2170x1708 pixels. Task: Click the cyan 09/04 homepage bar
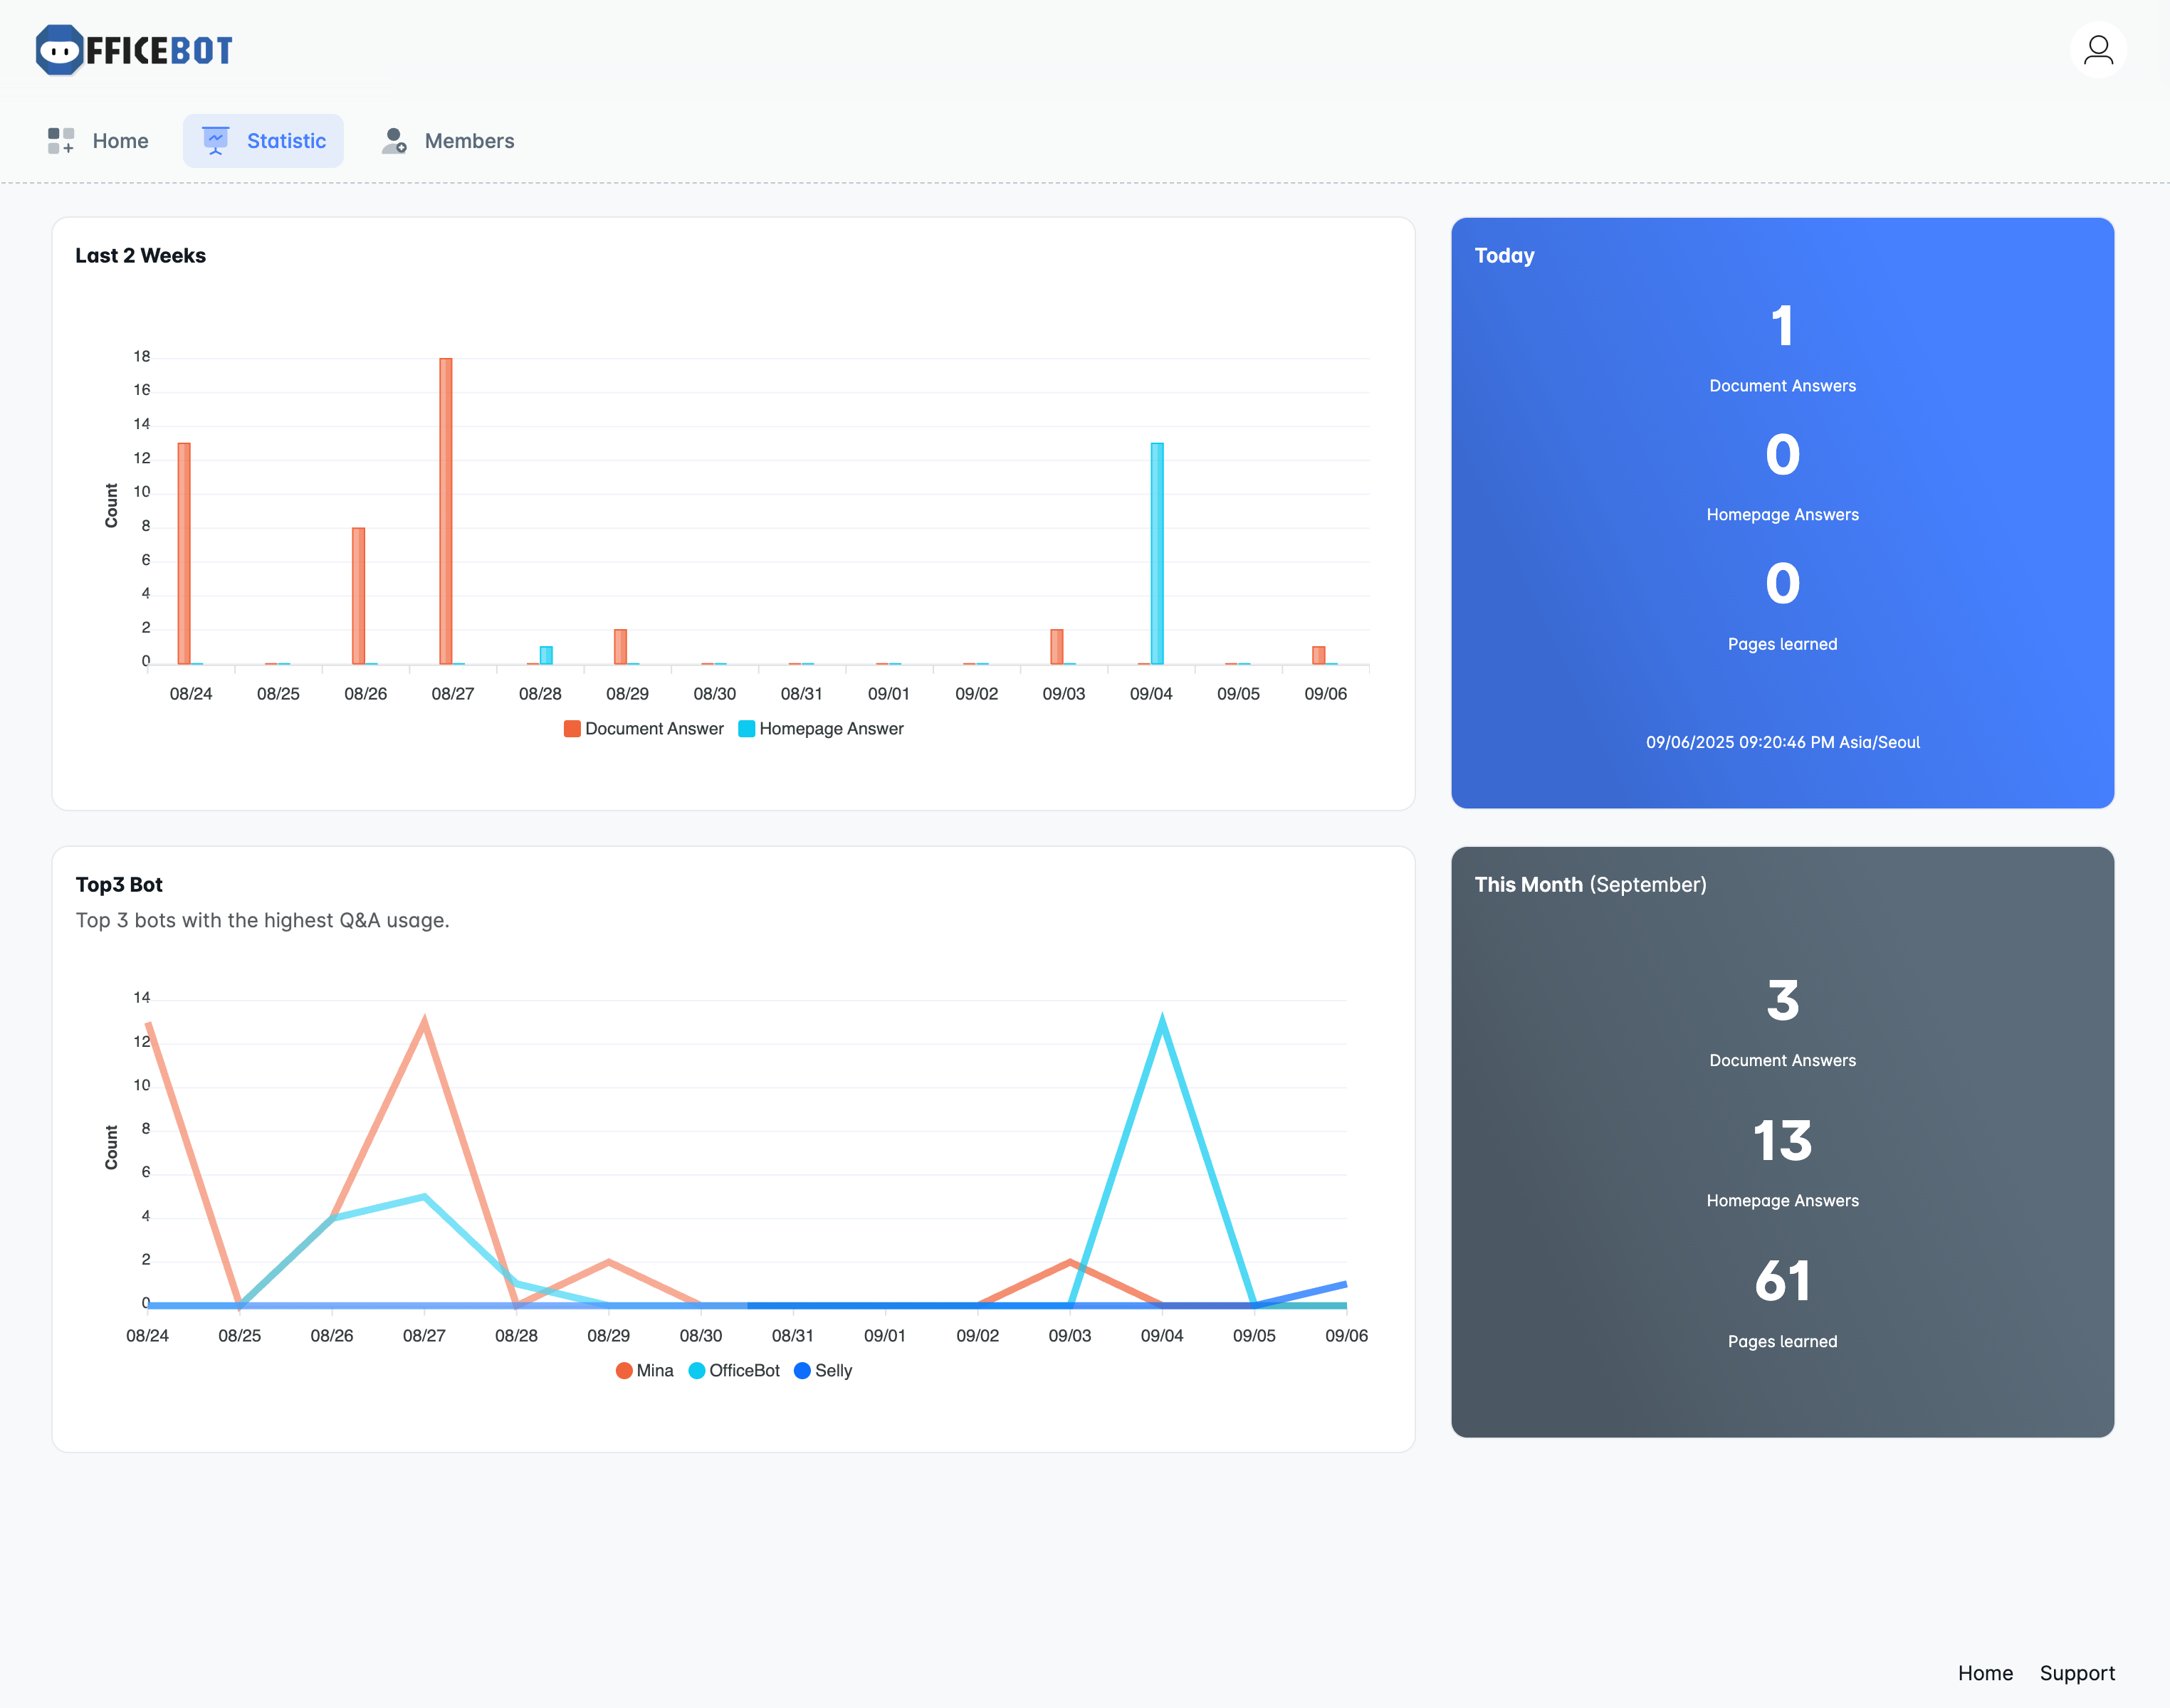tap(1156, 553)
